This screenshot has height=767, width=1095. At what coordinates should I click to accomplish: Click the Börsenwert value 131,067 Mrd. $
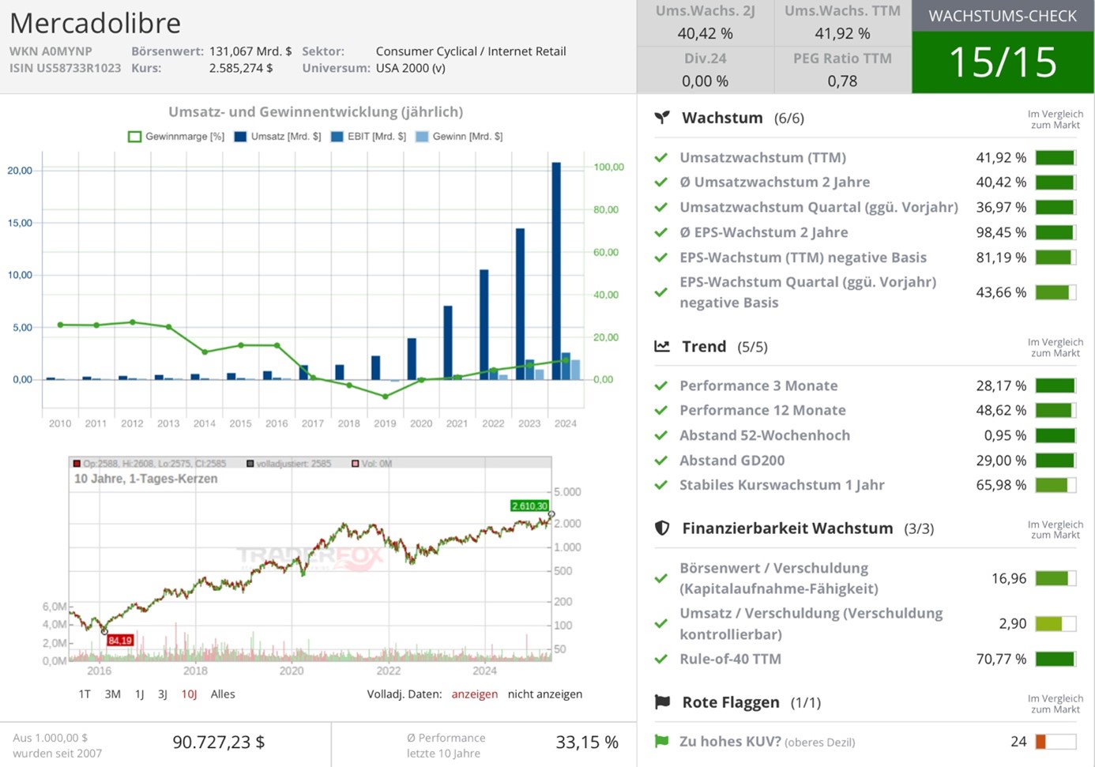tap(250, 51)
